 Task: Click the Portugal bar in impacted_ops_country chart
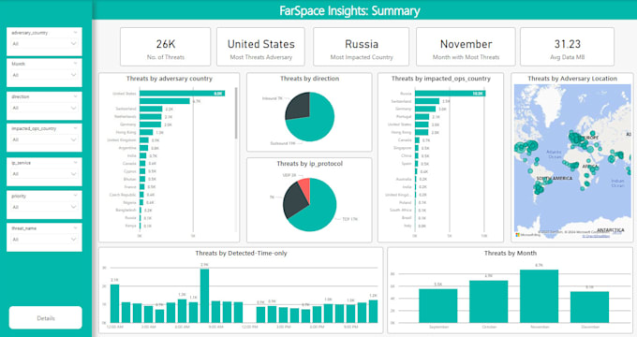click(422, 117)
